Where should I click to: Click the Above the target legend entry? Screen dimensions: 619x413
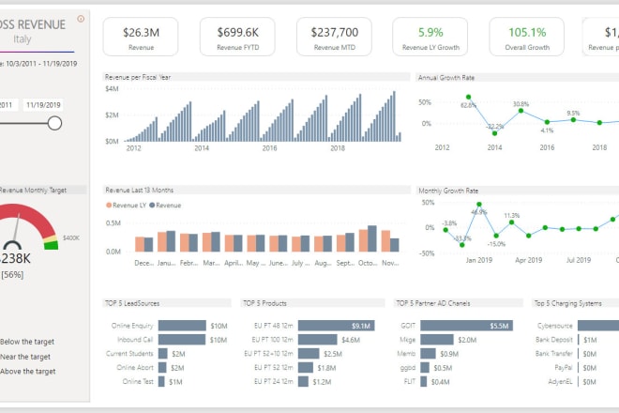27,371
